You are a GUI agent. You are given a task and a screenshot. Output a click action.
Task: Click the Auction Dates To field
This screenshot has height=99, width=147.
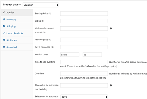pyautogui.click(x=92, y=55)
